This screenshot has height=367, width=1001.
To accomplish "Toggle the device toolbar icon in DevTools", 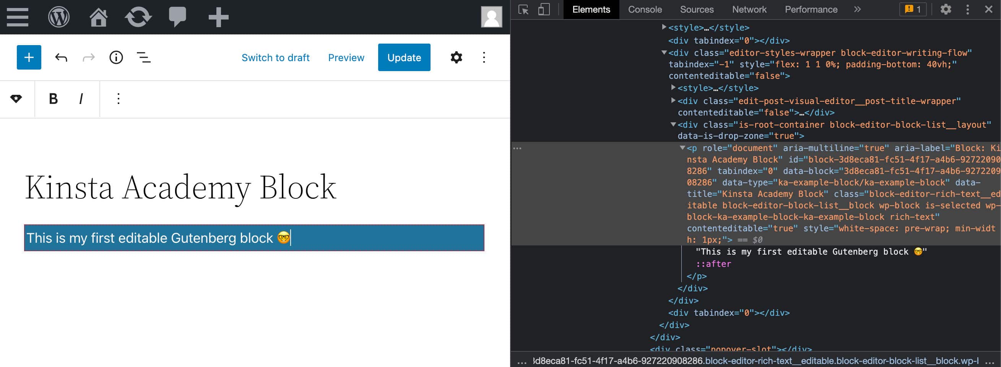I will pos(544,9).
